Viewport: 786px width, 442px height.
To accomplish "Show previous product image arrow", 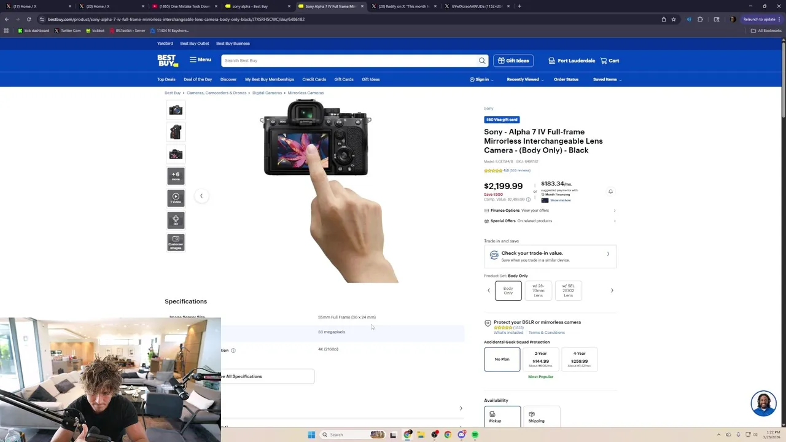I will [201, 196].
